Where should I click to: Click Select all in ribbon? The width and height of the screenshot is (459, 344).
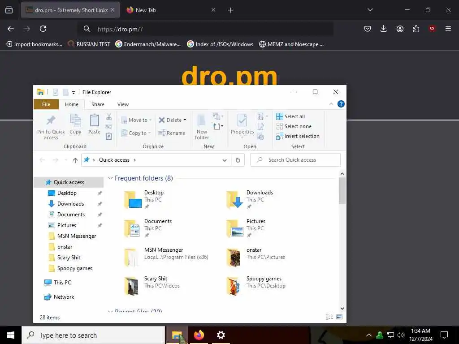[290, 116]
